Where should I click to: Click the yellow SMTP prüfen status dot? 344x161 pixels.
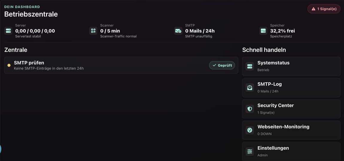[9, 65]
